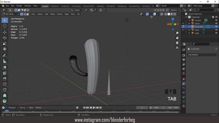
Task: Open the Modifier properties wrench tab
Action: click(x=184, y=83)
